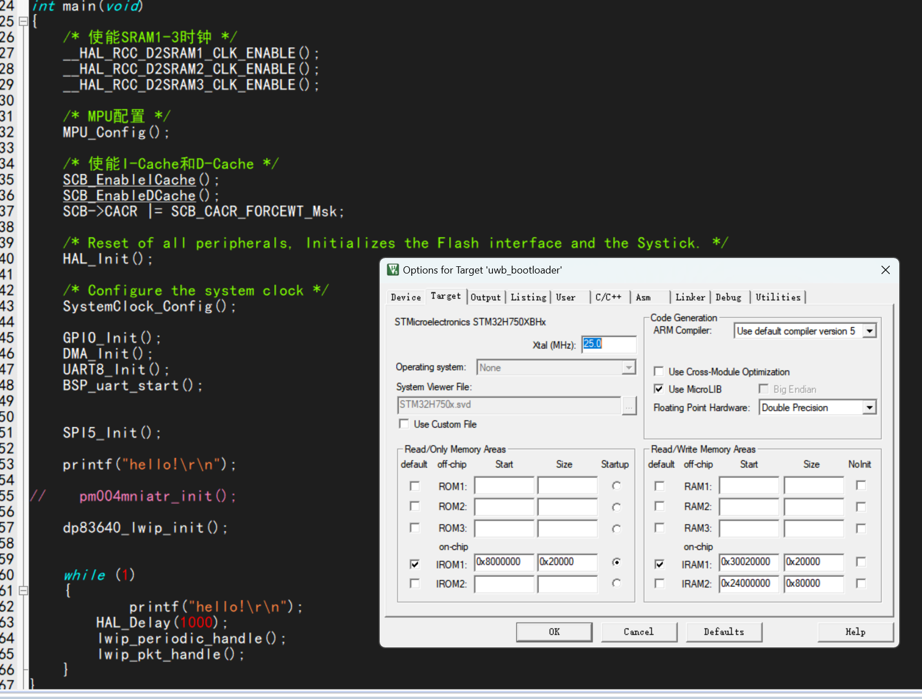The height and width of the screenshot is (699, 922).
Task: Enable NoInit for IRAM2
Action: point(861,583)
